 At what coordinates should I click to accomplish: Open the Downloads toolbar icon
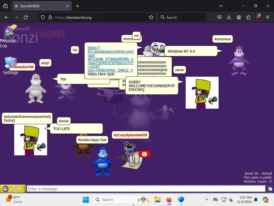[x=229, y=17]
